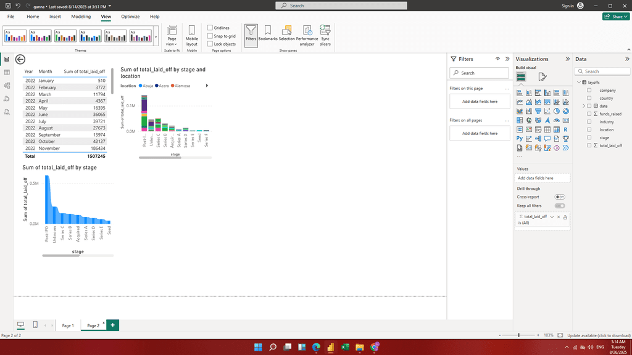Switch to Mobile layout
Screen dimensions: 632x355
tap(191, 35)
